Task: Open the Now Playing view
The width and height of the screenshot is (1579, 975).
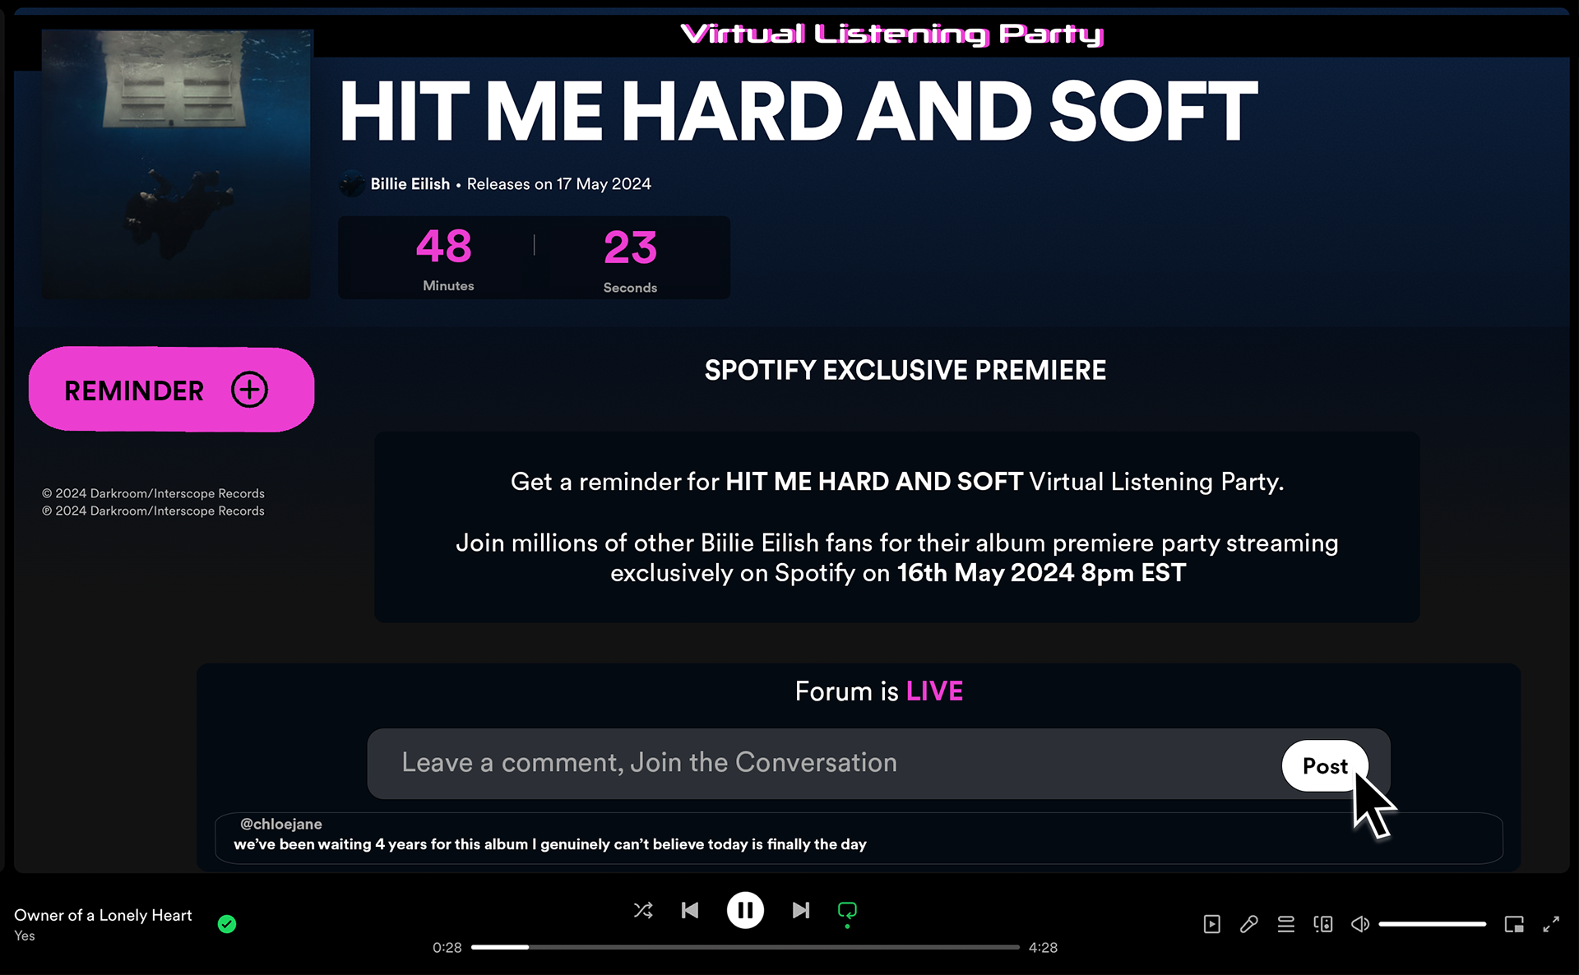Action: [x=1211, y=924]
